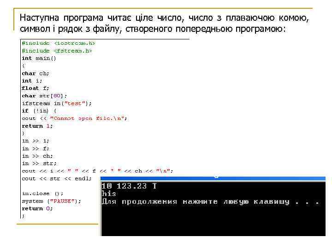Select the 'int main()' line
This screenshot has height=249, width=332.
39,58
